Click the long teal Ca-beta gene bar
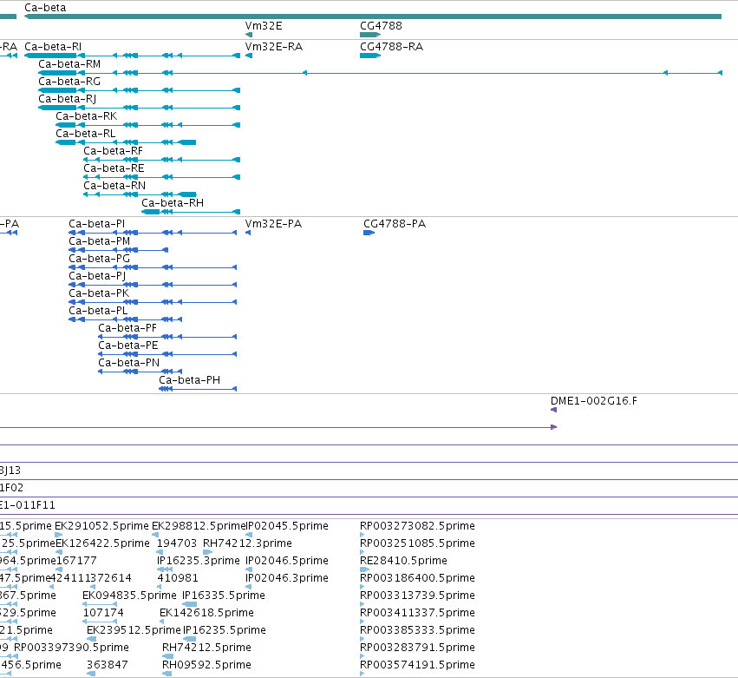 [373, 16]
